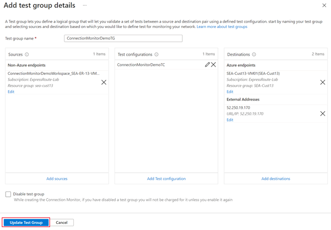Click the edit pencil for ConnectionMonitorDemoTC
331x230 pixels.
click(x=207, y=65)
